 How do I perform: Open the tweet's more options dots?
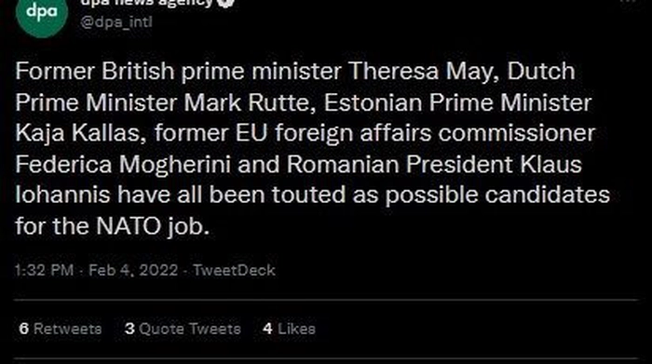click(x=629, y=1)
